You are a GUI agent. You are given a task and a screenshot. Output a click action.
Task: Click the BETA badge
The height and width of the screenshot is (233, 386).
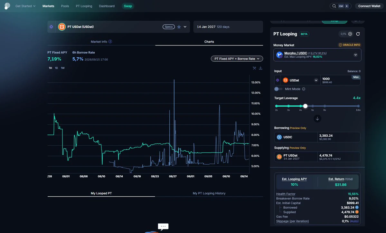pyautogui.click(x=304, y=34)
